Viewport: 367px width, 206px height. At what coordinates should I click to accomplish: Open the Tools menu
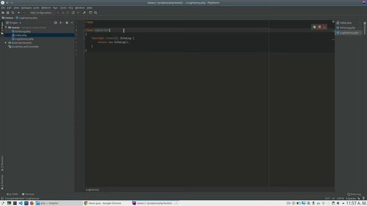[63, 7]
